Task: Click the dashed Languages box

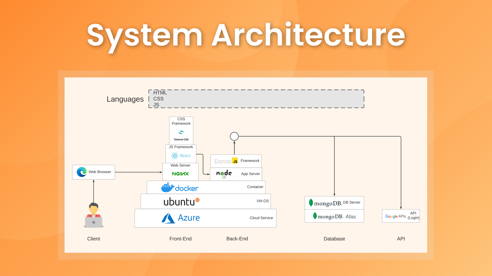Action: tap(256, 99)
